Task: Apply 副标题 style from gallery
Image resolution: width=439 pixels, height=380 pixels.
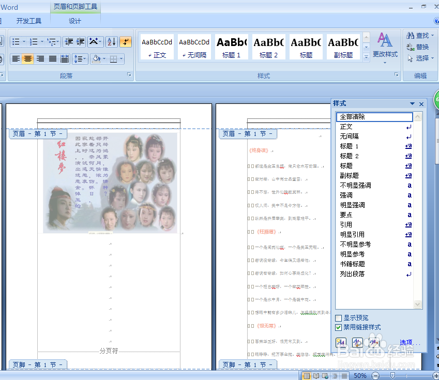Action: click(343, 47)
